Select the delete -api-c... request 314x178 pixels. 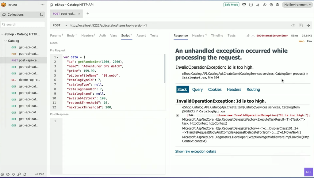pyautogui.click(x=29, y=80)
